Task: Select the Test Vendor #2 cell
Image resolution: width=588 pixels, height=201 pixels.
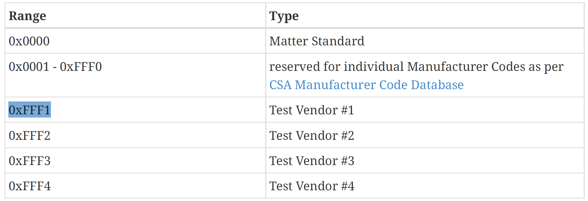Action: pos(312,136)
